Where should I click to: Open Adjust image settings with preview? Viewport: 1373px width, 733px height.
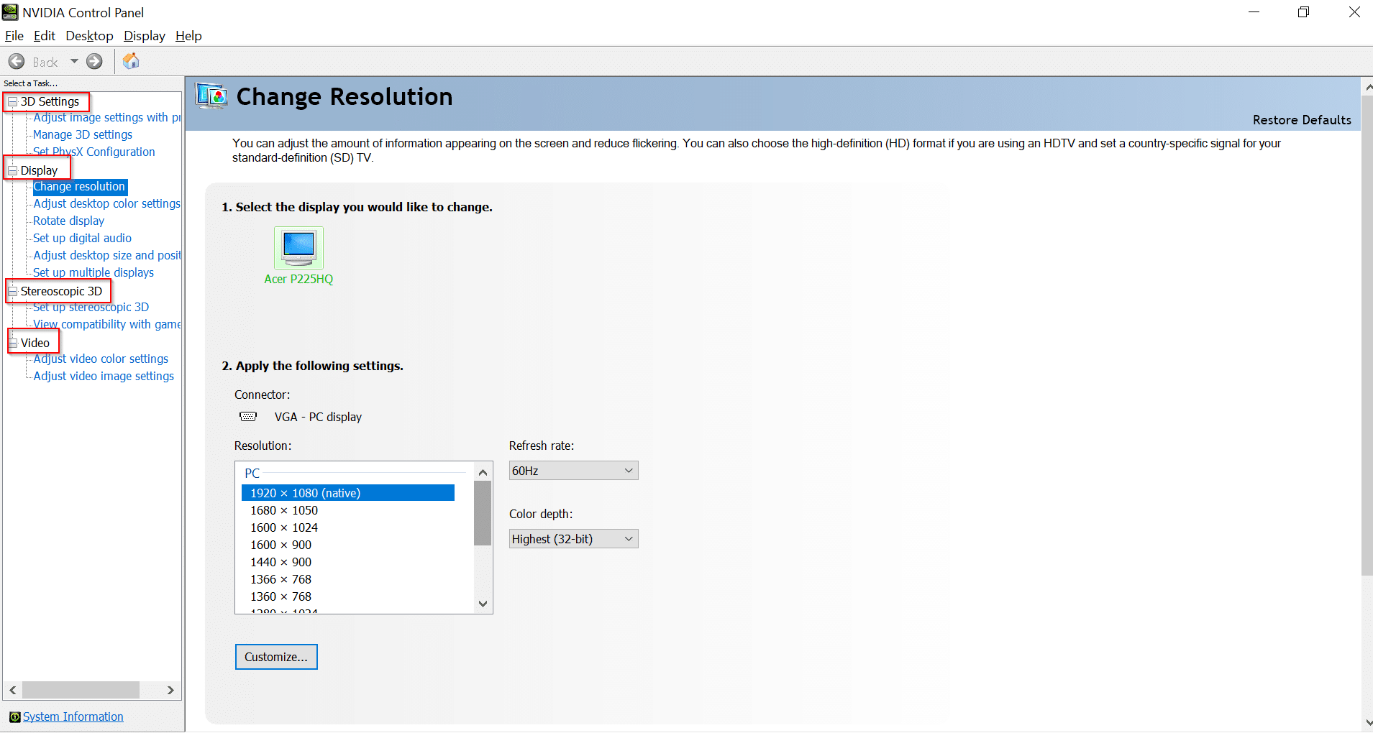(x=107, y=118)
